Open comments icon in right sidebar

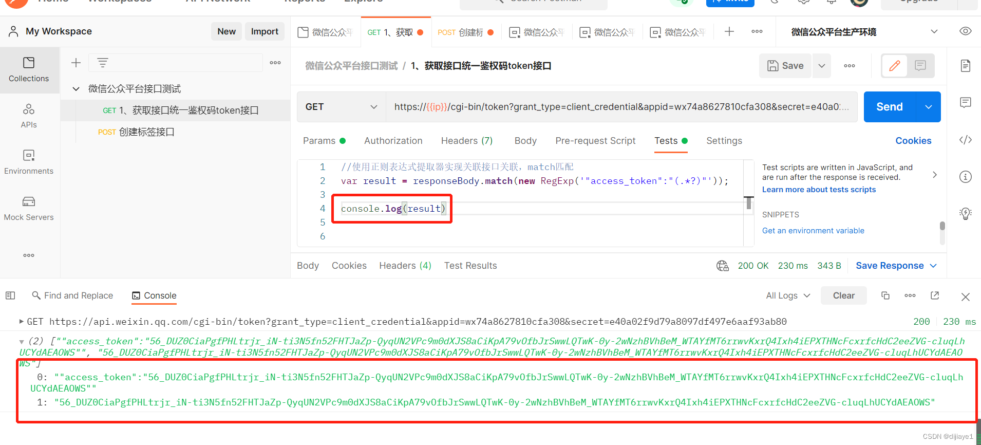[x=966, y=103]
